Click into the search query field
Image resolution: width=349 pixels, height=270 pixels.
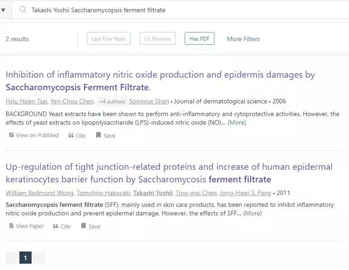[x=181, y=10]
